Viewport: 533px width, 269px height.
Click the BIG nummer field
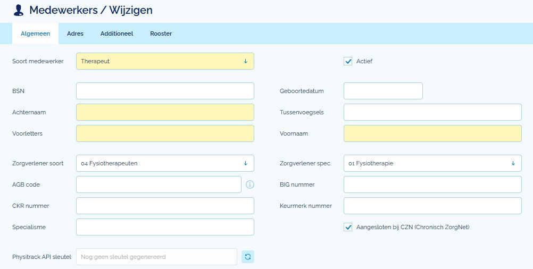click(x=432, y=184)
